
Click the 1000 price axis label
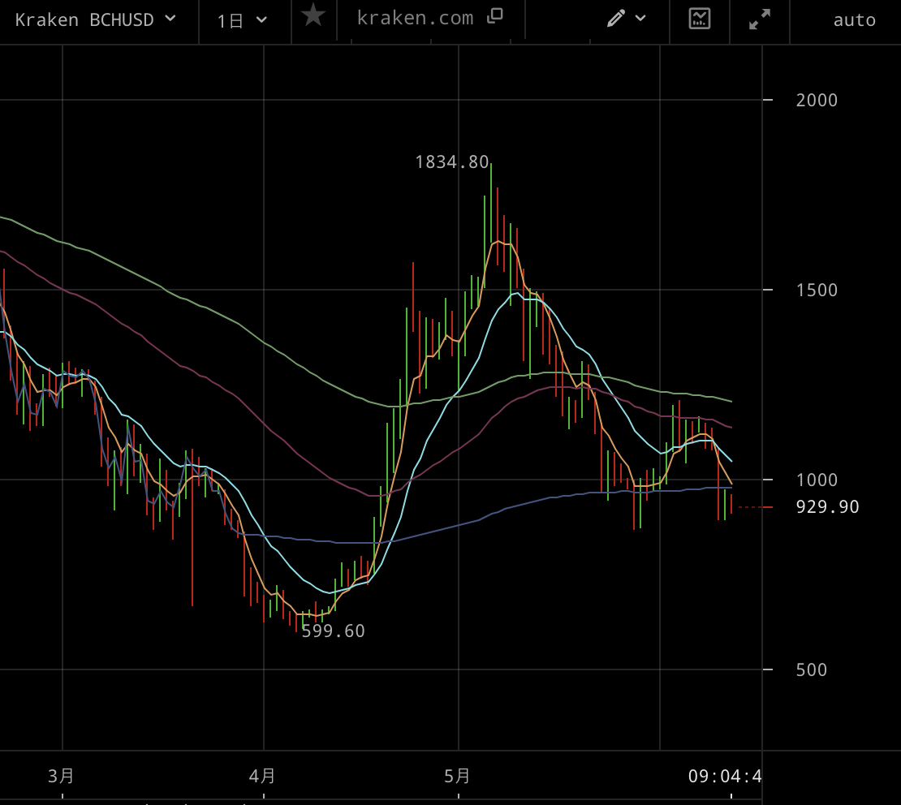[x=817, y=480]
